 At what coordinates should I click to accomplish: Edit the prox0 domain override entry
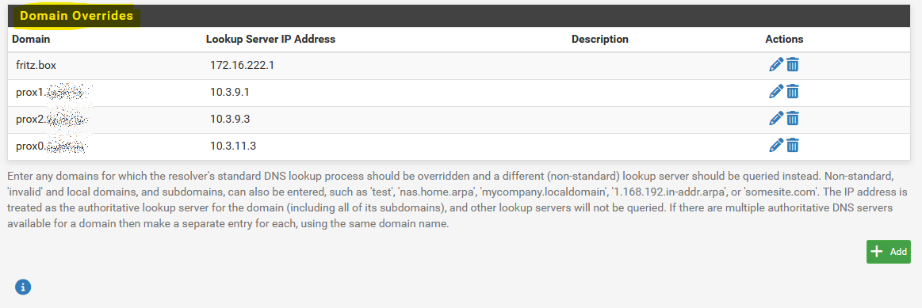click(x=776, y=145)
